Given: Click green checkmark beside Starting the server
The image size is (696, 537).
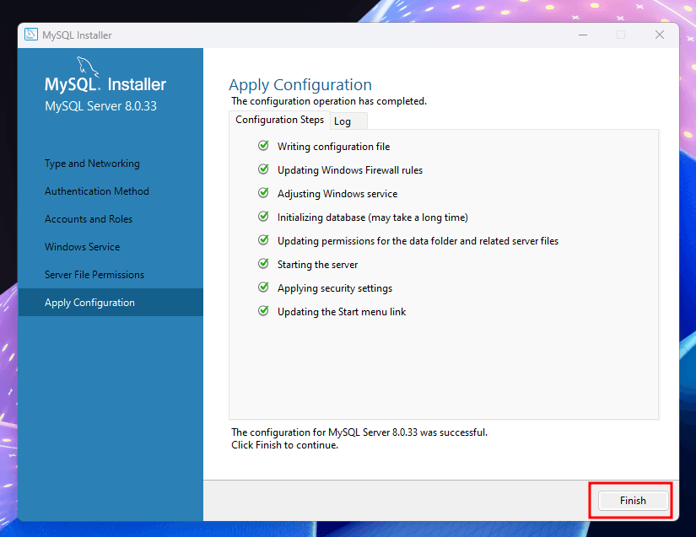Looking at the screenshot, I should click(x=263, y=263).
